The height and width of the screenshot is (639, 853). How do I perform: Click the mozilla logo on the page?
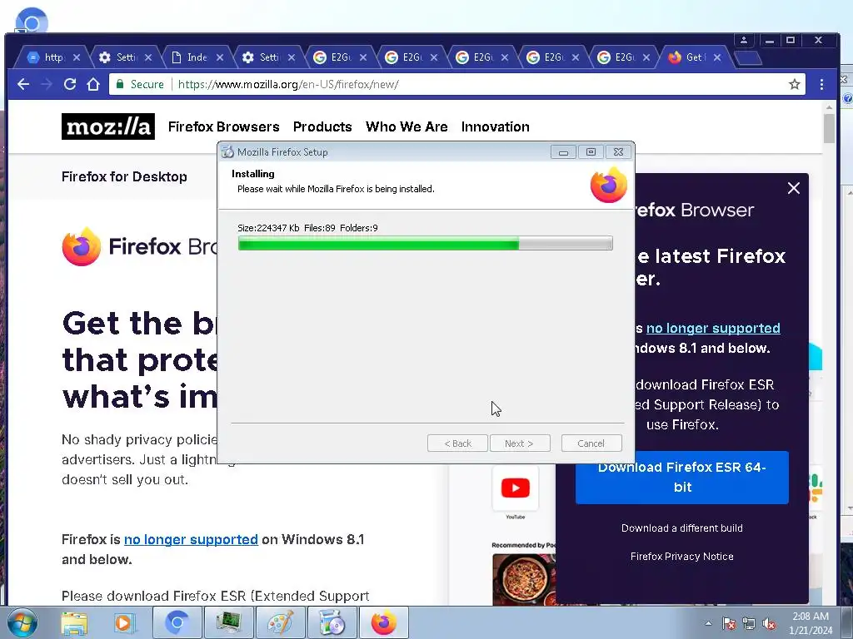click(x=108, y=126)
